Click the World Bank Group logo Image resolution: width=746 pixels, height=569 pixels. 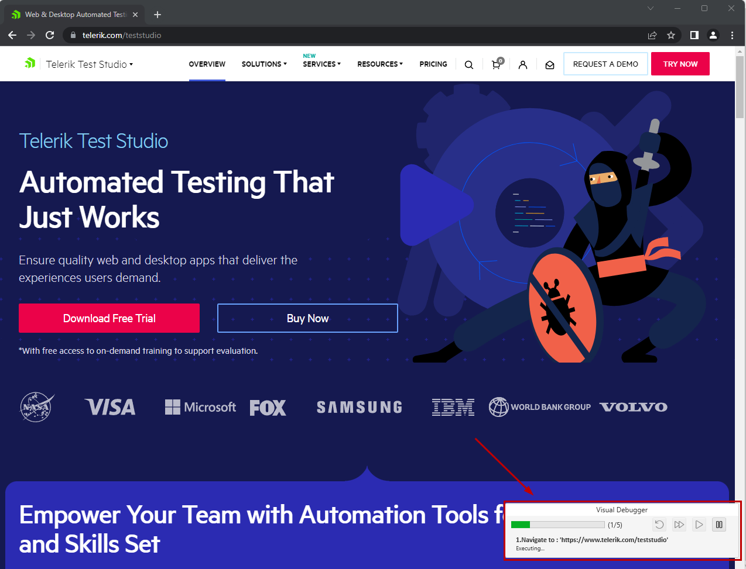(x=540, y=407)
